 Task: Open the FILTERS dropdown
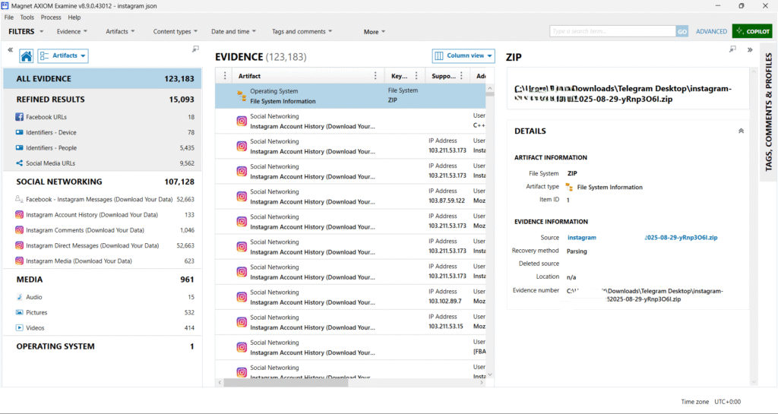click(26, 31)
